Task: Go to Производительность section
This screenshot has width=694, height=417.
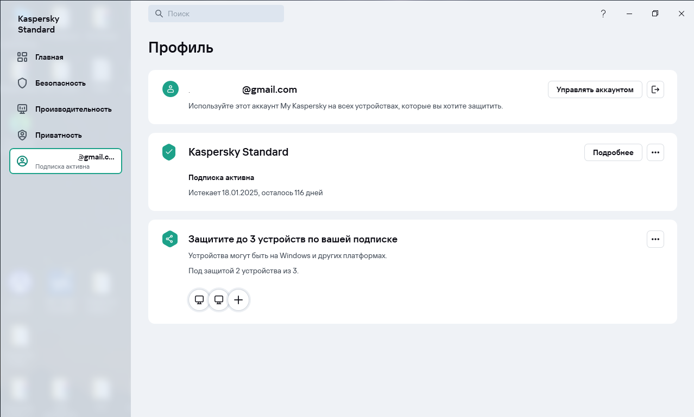Action: (x=65, y=109)
